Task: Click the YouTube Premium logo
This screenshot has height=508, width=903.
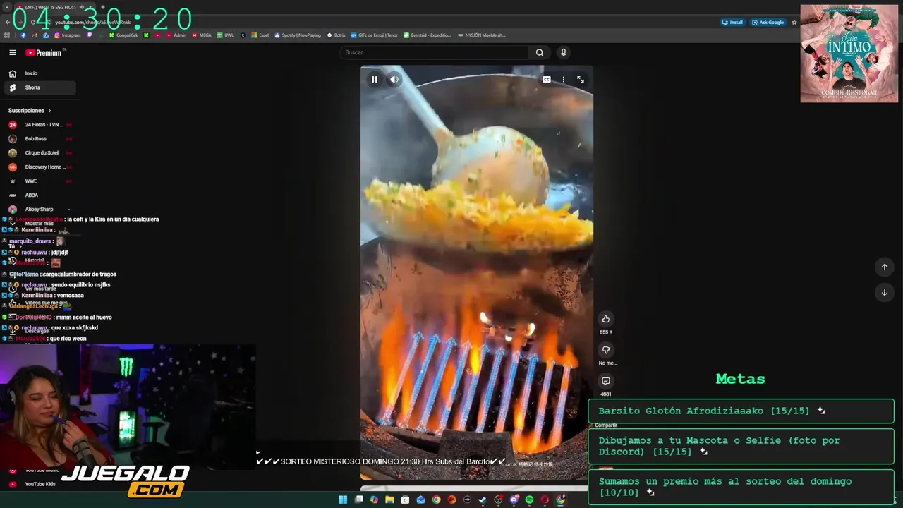Action: click(x=44, y=53)
